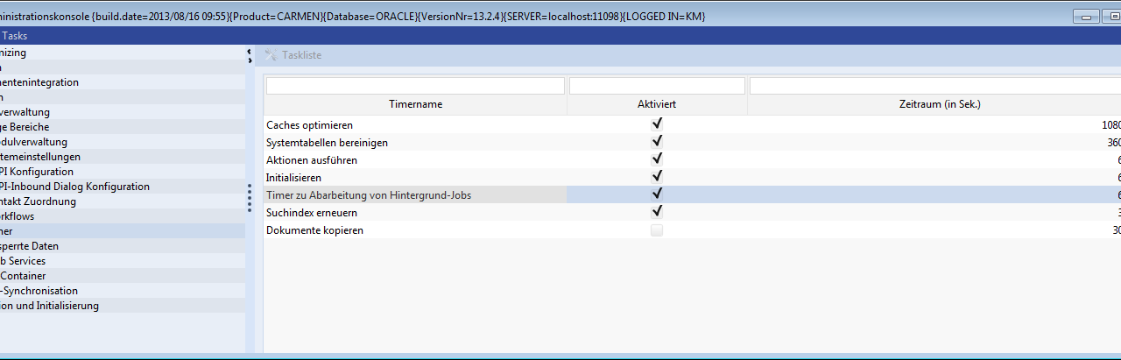Screen dimensions: 1121x360
Task: Click the Zeitraum filter input box
Action: (934, 86)
